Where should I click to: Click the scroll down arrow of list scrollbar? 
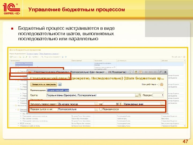184,126
